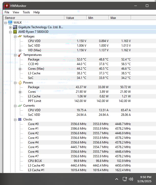Expand Cores (Max) under Temperatures
This screenshot has width=156, height=185.
click(20, 69)
